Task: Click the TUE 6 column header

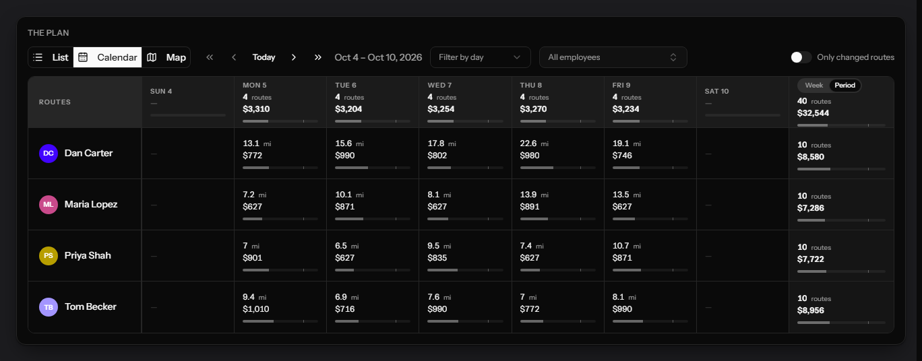Action: click(373, 102)
